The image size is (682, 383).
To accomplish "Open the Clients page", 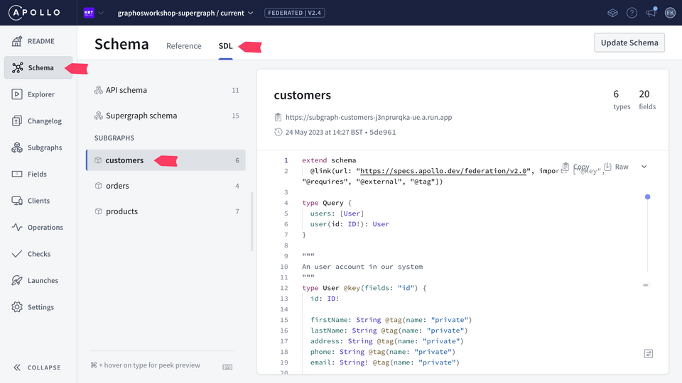I will click(x=38, y=201).
